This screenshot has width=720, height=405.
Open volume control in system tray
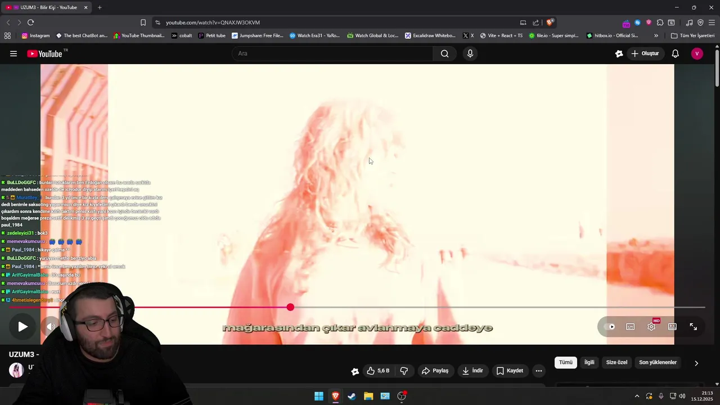[682, 396]
